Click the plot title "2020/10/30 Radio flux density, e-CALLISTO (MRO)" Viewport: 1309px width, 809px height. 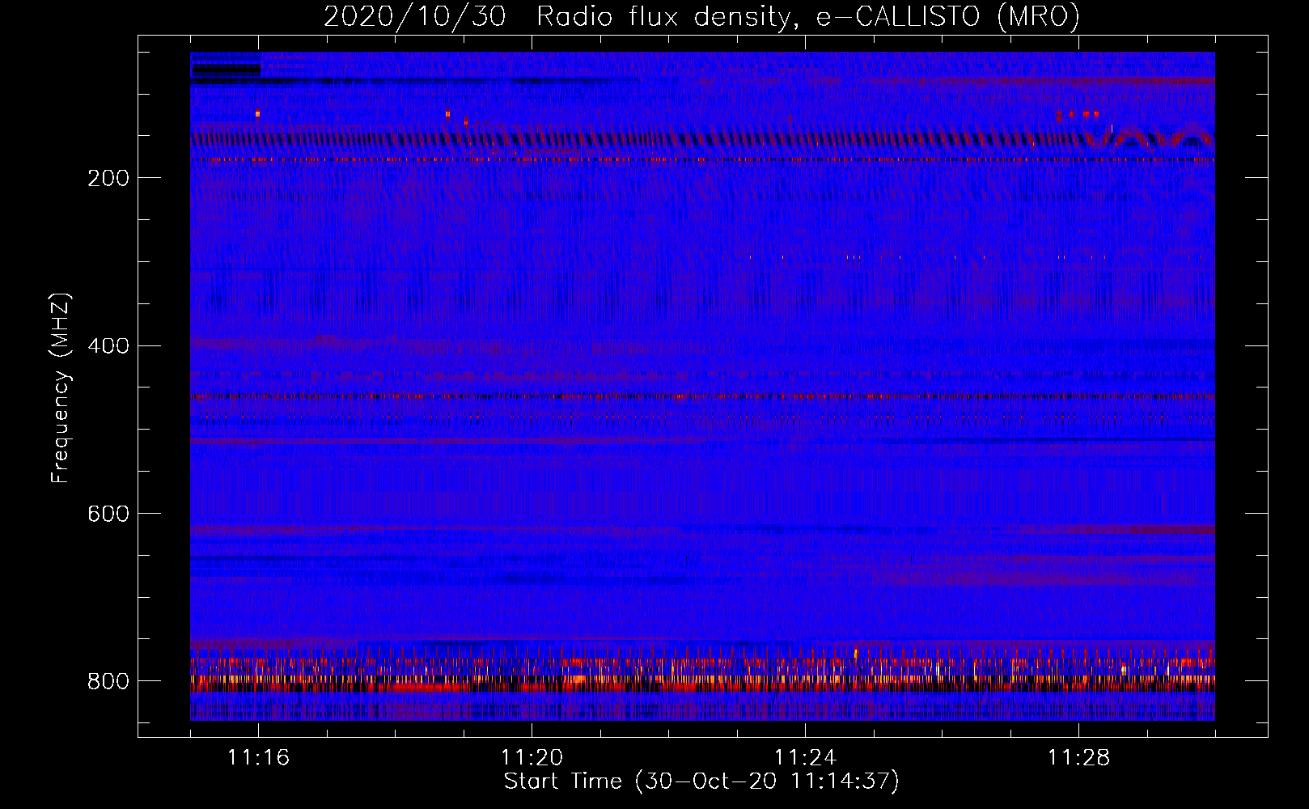[x=701, y=16]
